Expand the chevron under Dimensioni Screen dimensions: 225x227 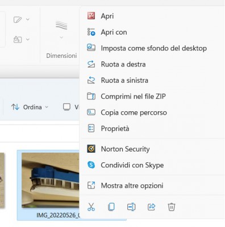[x=61, y=37]
